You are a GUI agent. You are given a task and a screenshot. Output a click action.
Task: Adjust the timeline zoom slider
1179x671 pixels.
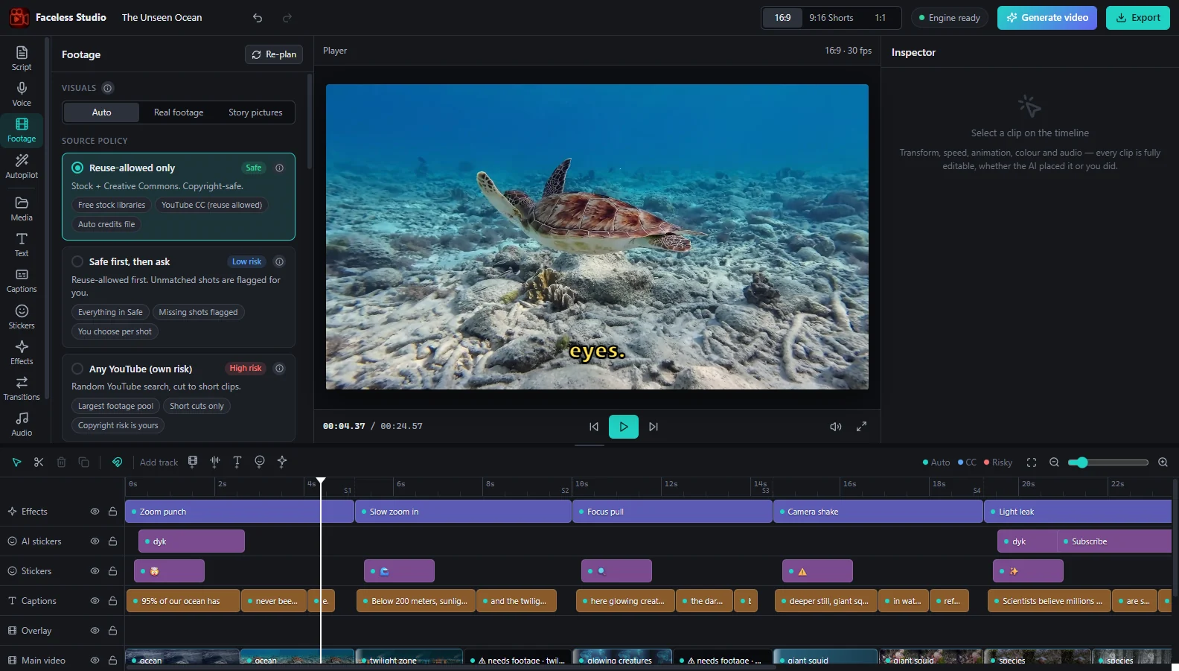1108,462
